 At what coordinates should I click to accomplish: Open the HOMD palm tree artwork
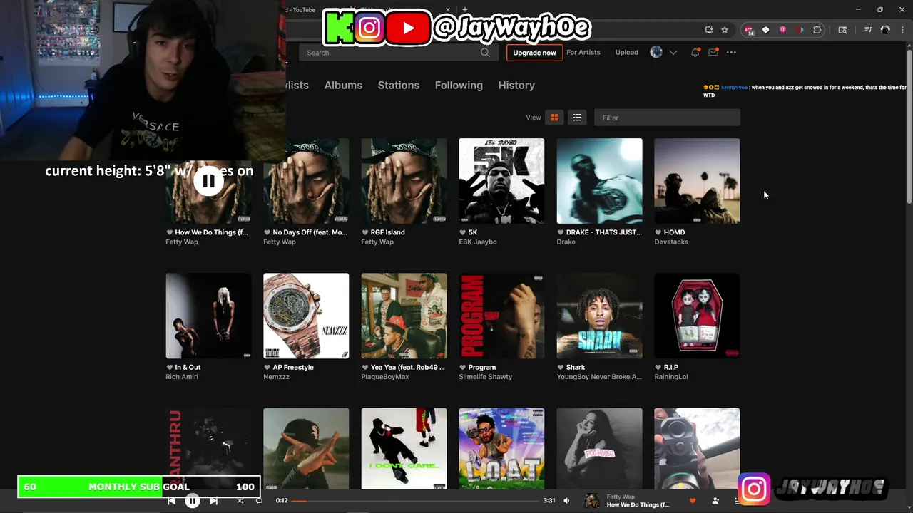697,181
